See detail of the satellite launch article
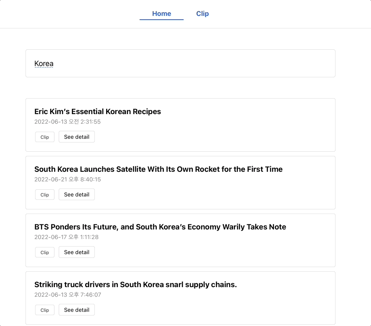Screen dimensions: 371x326 pyautogui.click(x=76, y=194)
